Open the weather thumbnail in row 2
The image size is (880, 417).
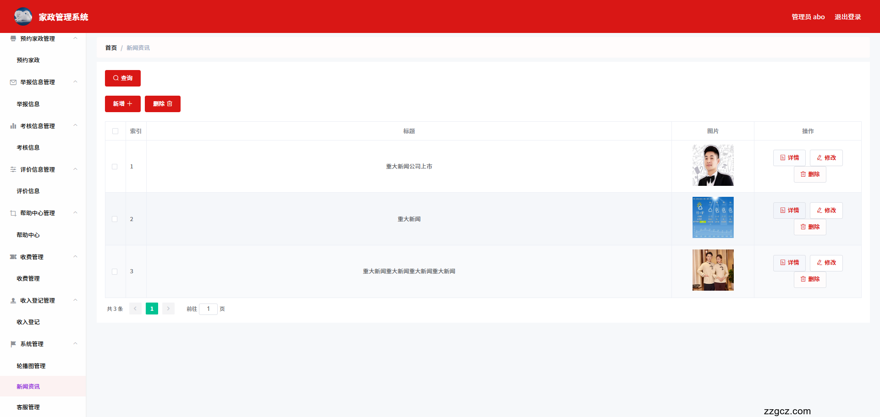(713, 217)
